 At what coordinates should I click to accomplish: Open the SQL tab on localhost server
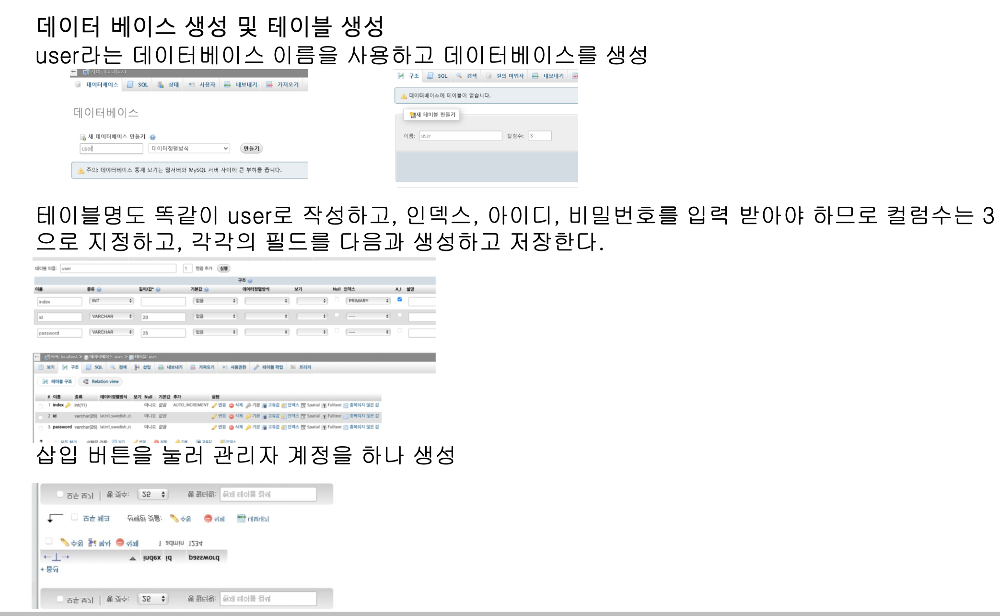pyautogui.click(x=138, y=84)
